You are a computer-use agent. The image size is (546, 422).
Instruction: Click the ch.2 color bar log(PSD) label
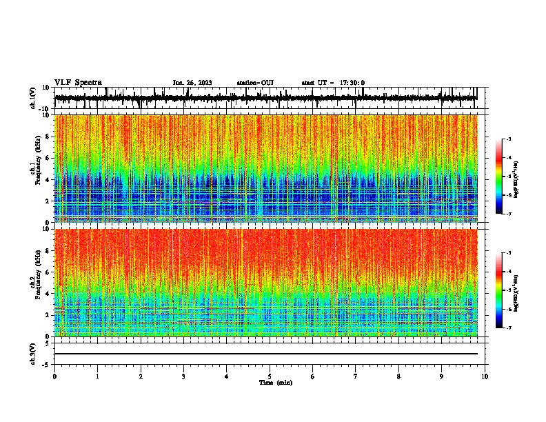[x=516, y=293]
